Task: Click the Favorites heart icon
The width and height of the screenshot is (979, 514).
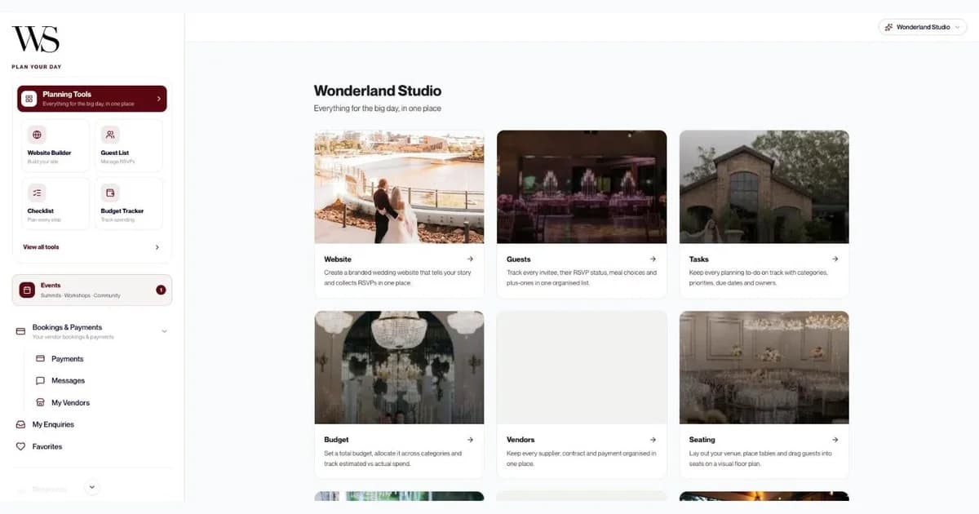Action: coord(21,446)
